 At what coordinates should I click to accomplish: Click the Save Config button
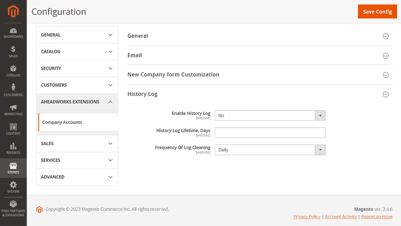[x=377, y=11]
